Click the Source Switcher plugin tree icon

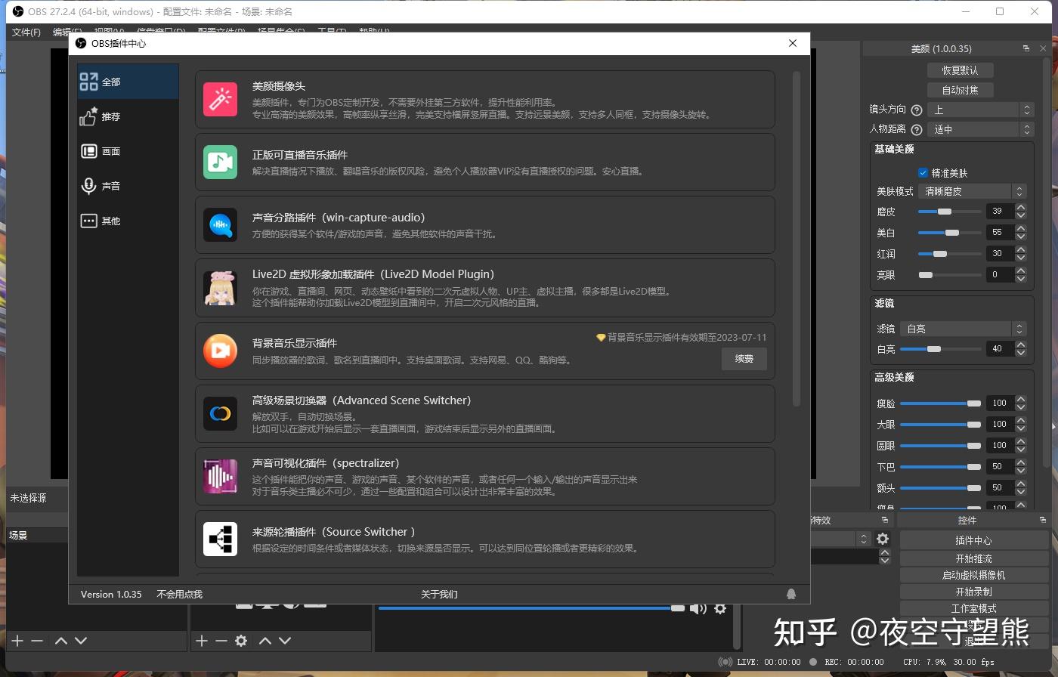point(220,539)
